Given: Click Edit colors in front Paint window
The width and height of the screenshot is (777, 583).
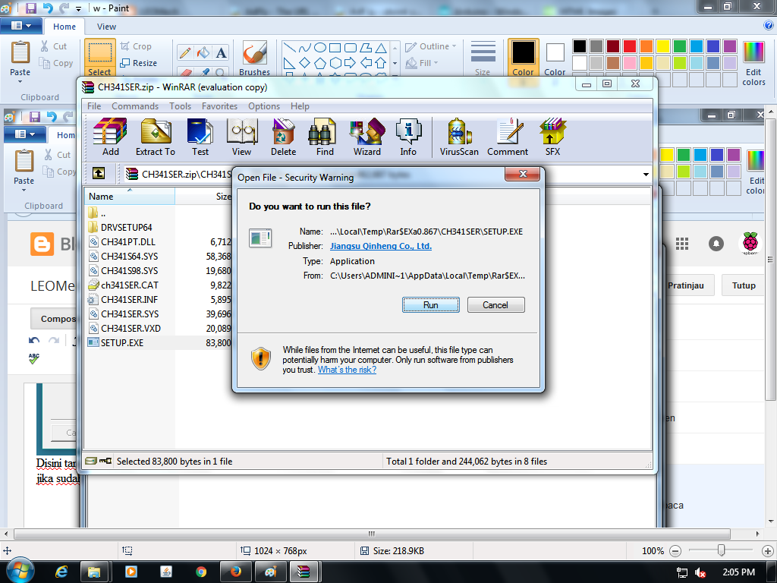Looking at the screenshot, I should [x=753, y=64].
